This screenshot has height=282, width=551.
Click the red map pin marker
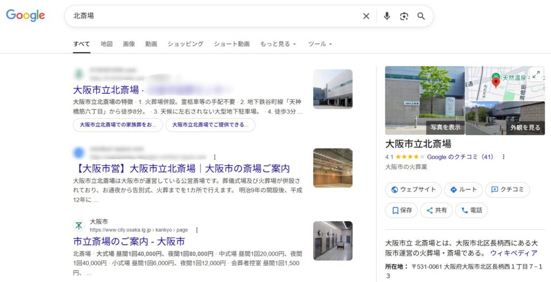496,83
